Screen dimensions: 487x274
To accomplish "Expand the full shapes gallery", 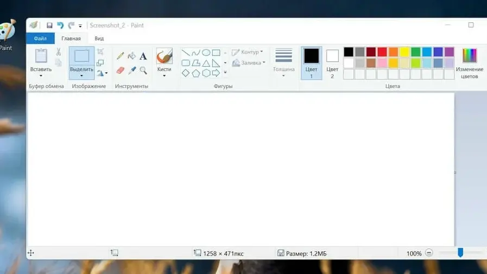I will (x=225, y=72).
